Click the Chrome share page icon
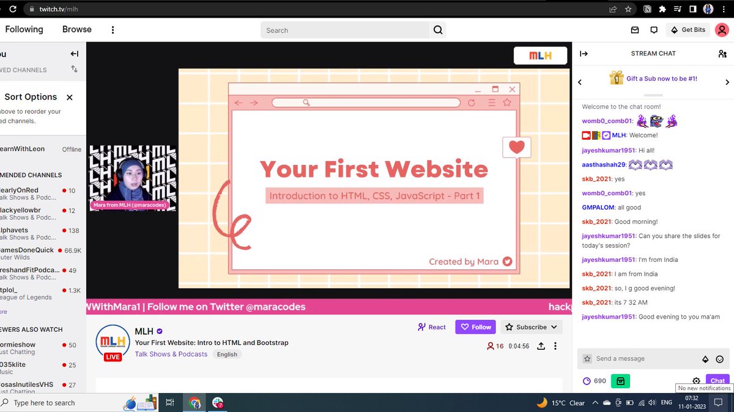Screen dimensions: 734x412 click(x=613, y=9)
